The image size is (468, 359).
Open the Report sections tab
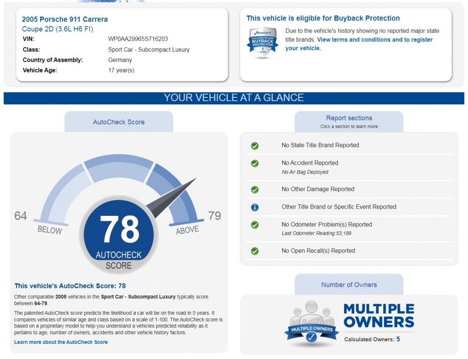tap(349, 122)
